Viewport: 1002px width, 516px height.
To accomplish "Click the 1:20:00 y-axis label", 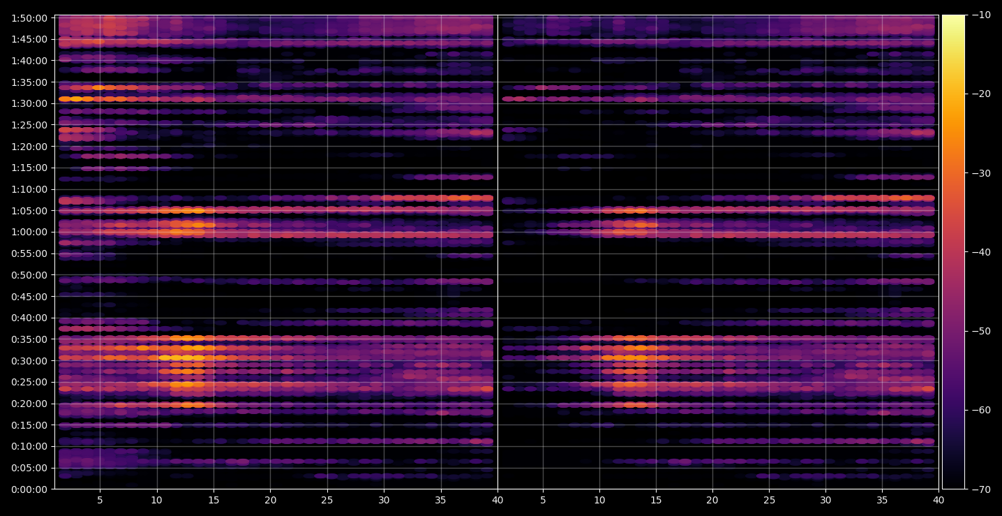I will tap(29, 147).
